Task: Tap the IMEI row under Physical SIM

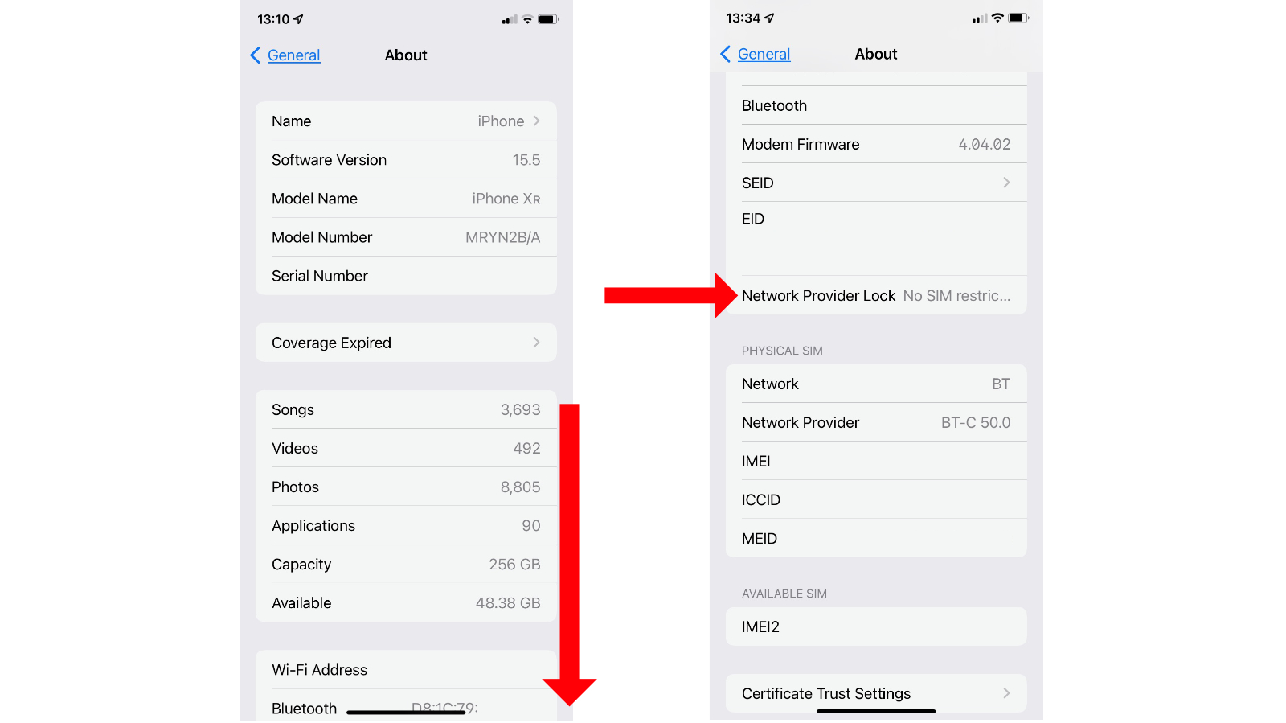Action: (x=876, y=461)
